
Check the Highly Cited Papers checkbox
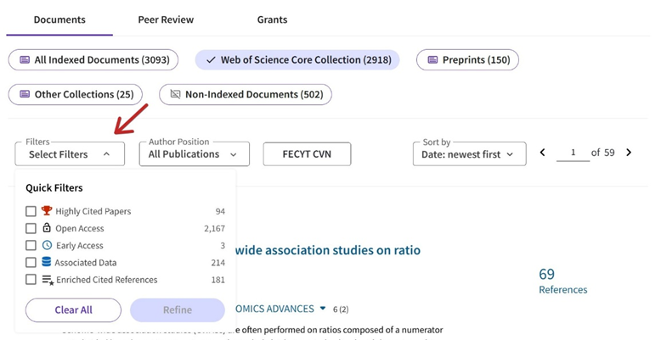point(31,211)
